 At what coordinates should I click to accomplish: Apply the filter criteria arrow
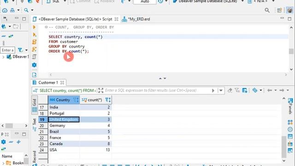(213, 90)
